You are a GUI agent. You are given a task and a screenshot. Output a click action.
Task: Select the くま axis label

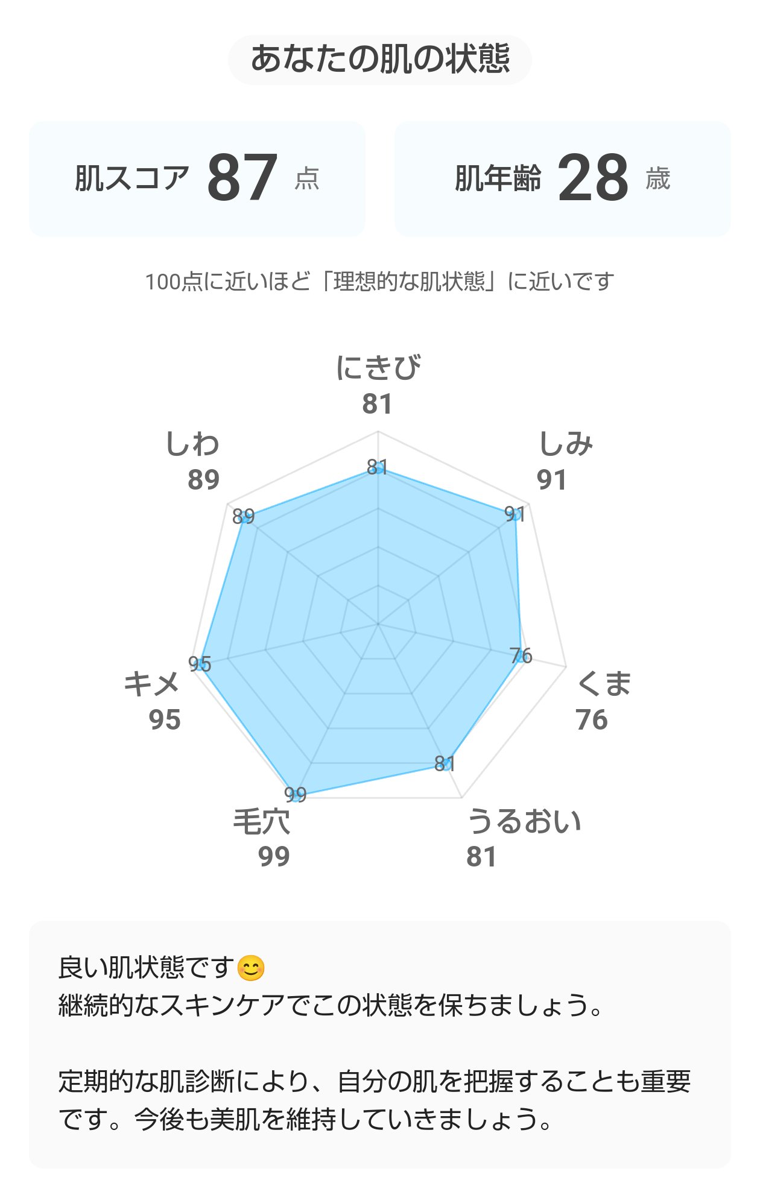pyautogui.click(x=604, y=684)
